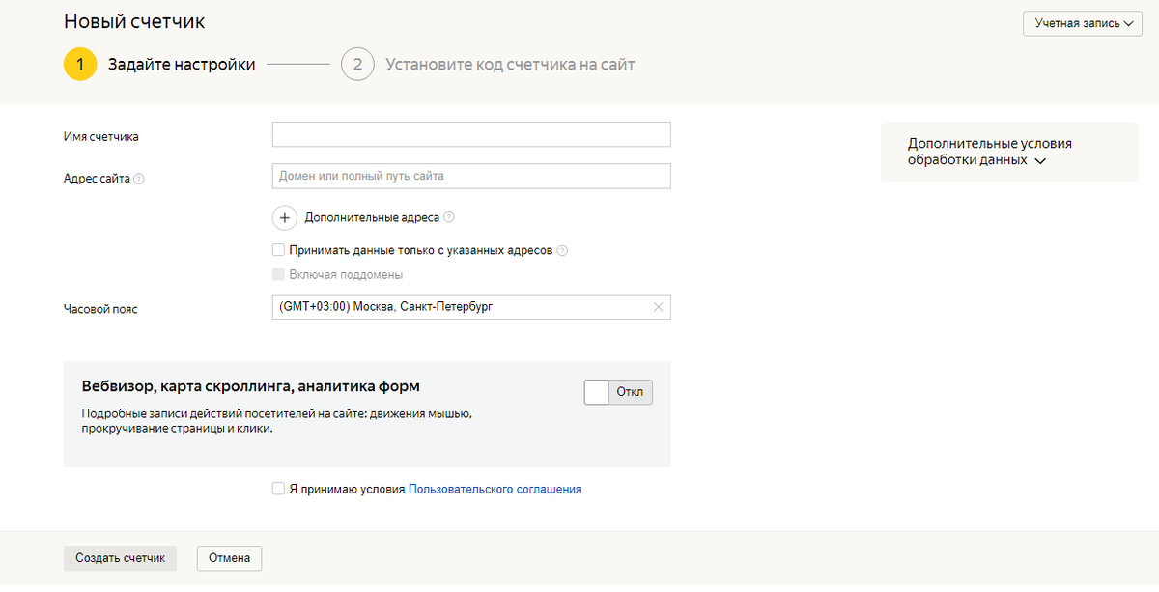Click the Новый счетчик page title
Image resolution: width=1159 pixels, height=592 pixels.
134,21
